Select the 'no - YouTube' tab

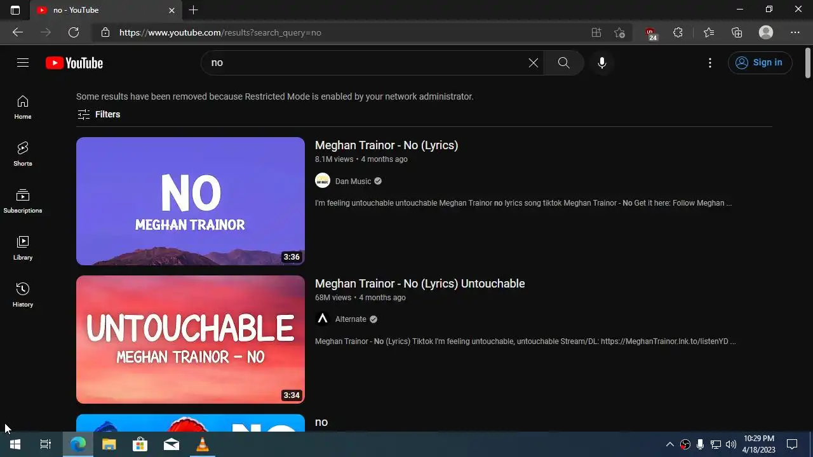pyautogui.click(x=105, y=10)
